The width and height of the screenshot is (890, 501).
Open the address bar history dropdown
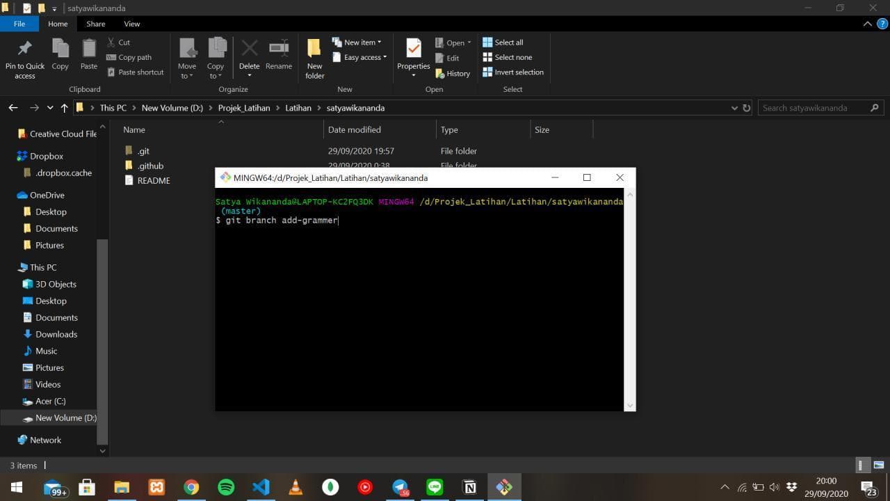(734, 108)
